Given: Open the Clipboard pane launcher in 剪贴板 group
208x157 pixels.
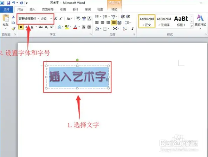Looking at the screenshot, I should [x=15, y=34].
